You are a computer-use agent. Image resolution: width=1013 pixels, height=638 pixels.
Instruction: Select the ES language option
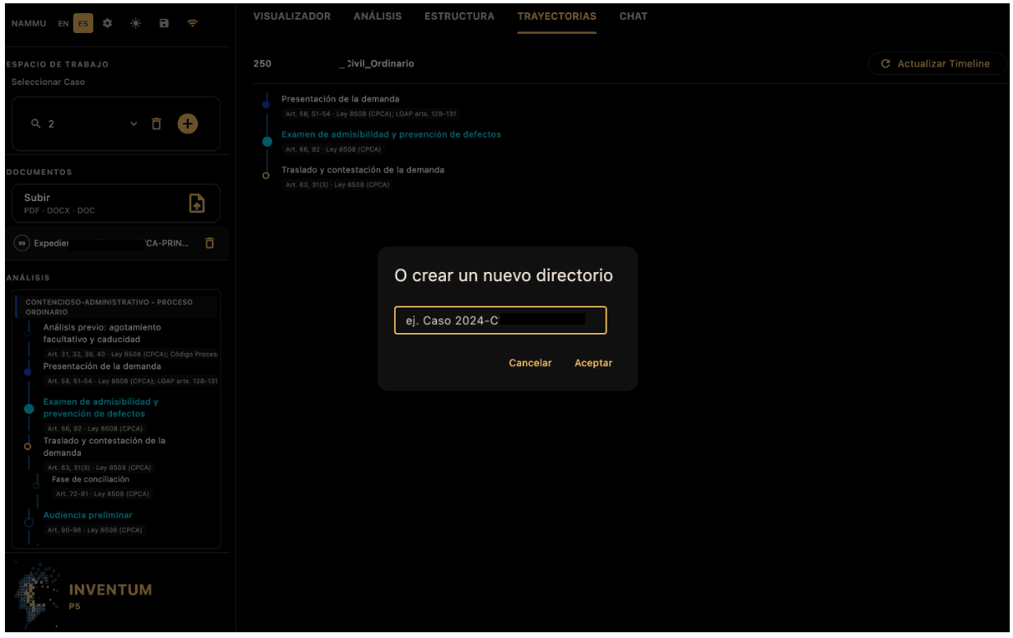pyautogui.click(x=82, y=23)
